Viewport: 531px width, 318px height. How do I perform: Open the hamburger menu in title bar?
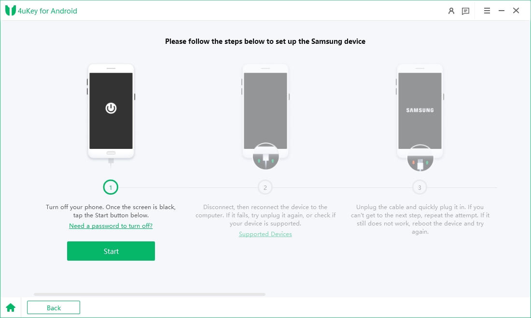(487, 11)
